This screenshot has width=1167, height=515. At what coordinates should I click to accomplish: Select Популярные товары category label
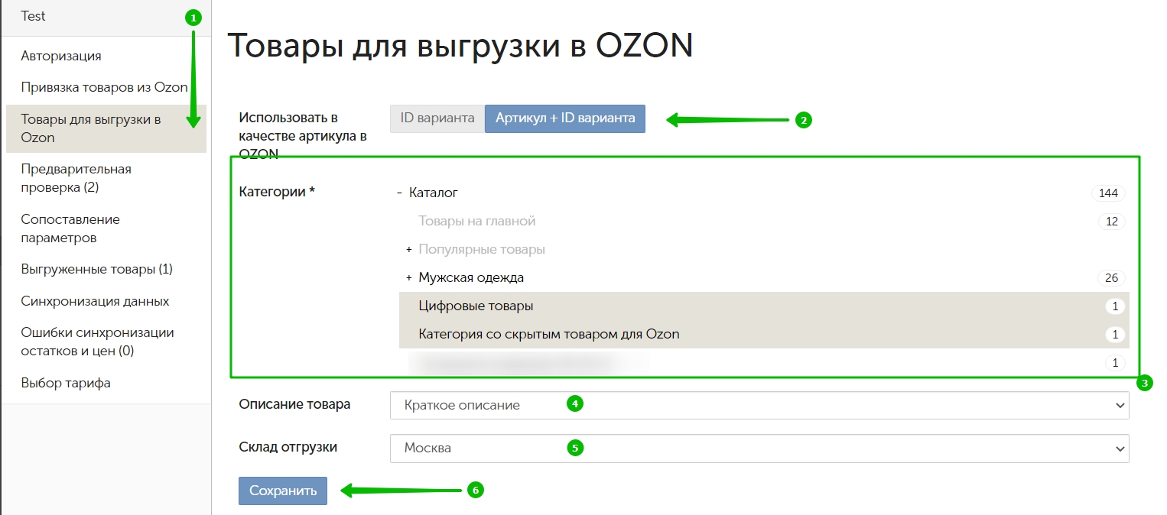[482, 250]
